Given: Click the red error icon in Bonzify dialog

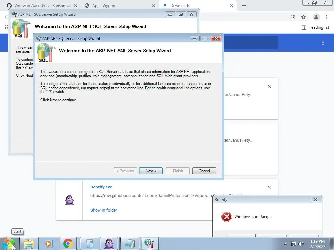Looking at the screenshot, I should coord(226,217).
